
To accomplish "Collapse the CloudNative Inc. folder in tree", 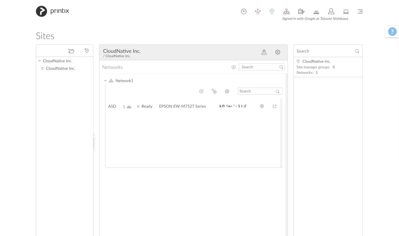I will click(40, 61).
